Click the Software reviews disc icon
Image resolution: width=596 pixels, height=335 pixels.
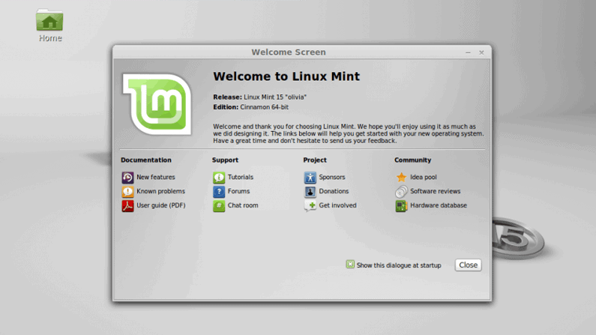click(x=401, y=191)
